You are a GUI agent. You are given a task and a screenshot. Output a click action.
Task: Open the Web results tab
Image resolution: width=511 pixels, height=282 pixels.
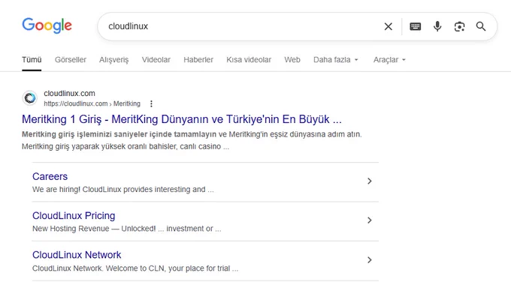pos(292,60)
